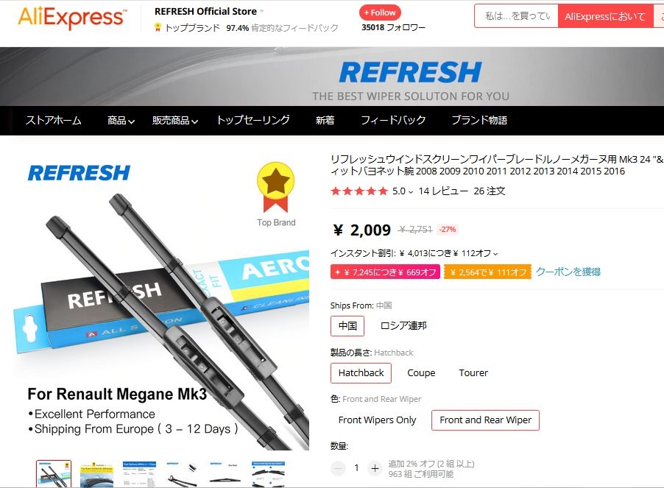Click the top brand ribbon icon near store name
Viewport: 664px width, 488px height.
pyautogui.click(x=158, y=28)
